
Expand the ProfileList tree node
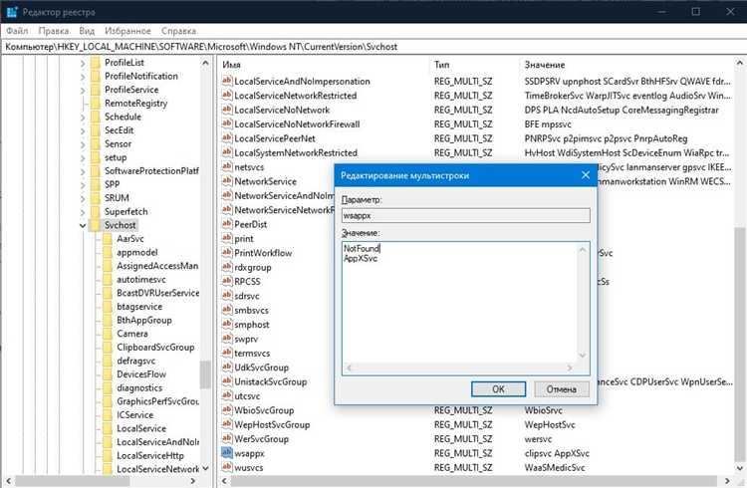click(x=83, y=63)
